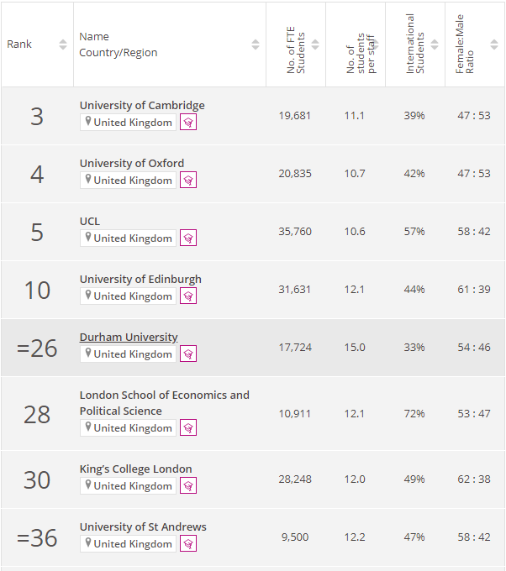The height and width of the screenshot is (571, 506).
Task: Sort table by Rank column arrows
Action: coord(63,45)
